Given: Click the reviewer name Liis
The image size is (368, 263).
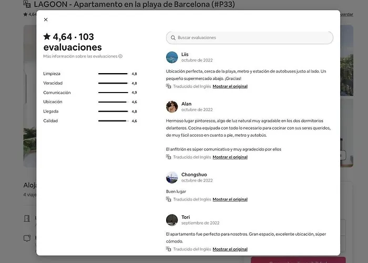Looking at the screenshot, I should tap(185, 55).
